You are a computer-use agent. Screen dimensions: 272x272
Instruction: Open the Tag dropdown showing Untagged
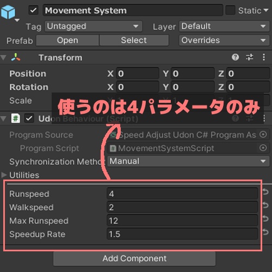[x=94, y=26]
